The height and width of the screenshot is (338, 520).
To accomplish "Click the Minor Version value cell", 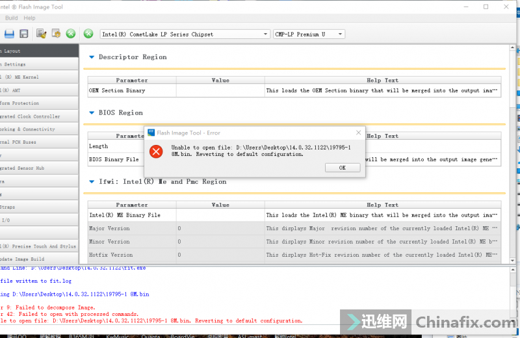I will [x=220, y=242].
